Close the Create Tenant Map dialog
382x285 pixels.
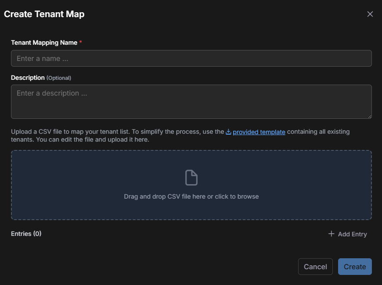[370, 14]
